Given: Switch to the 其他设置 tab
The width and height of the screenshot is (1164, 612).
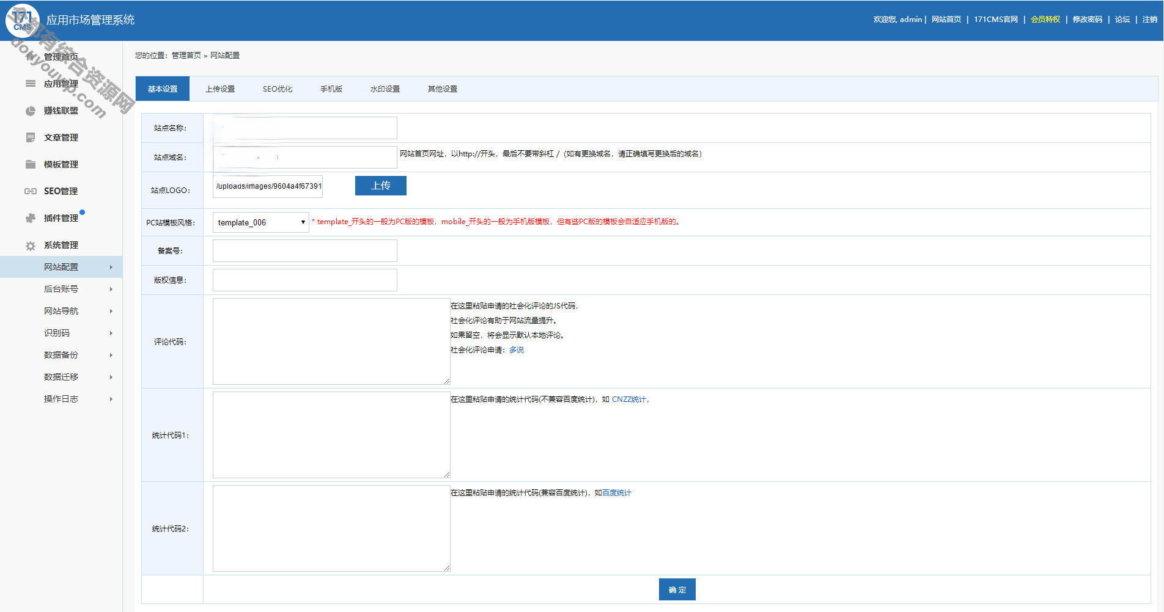Looking at the screenshot, I should [443, 89].
